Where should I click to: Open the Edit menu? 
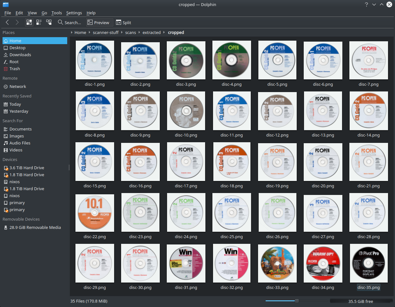(19, 13)
